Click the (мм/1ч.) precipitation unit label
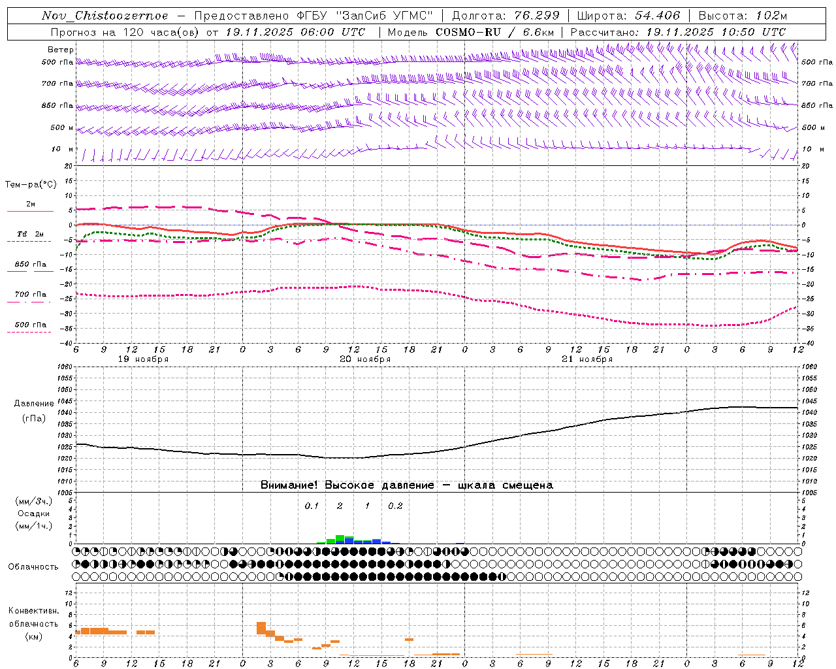The width and height of the screenshot is (836, 669). pyautogui.click(x=34, y=526)
